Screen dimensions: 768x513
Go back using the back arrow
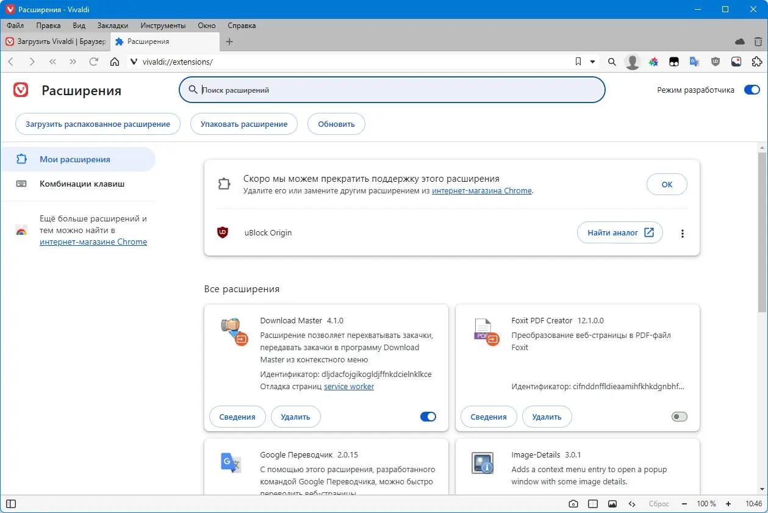coord(11,62)
